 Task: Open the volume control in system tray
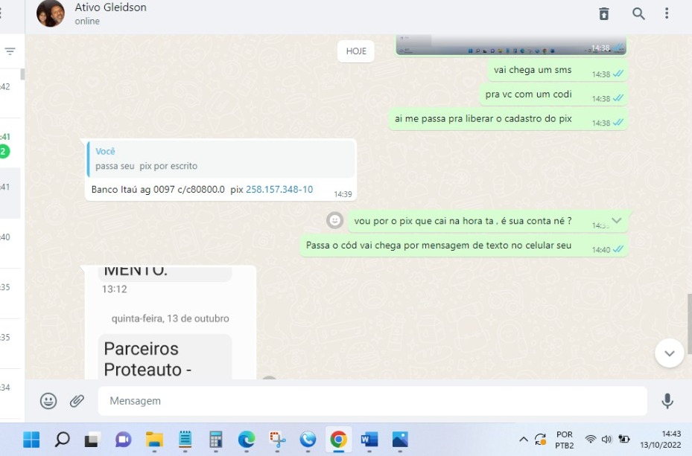(606, 440)
